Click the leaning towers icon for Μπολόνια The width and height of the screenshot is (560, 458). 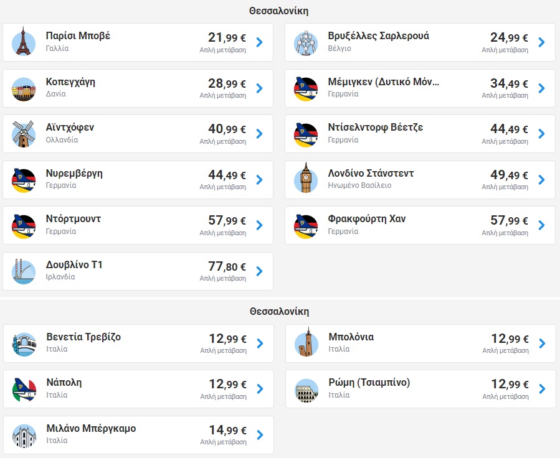coord(306,343)
